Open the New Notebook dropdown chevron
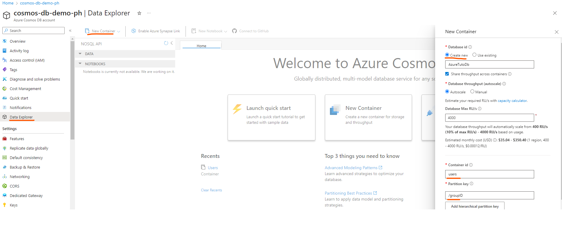 (x=226, y=31)
